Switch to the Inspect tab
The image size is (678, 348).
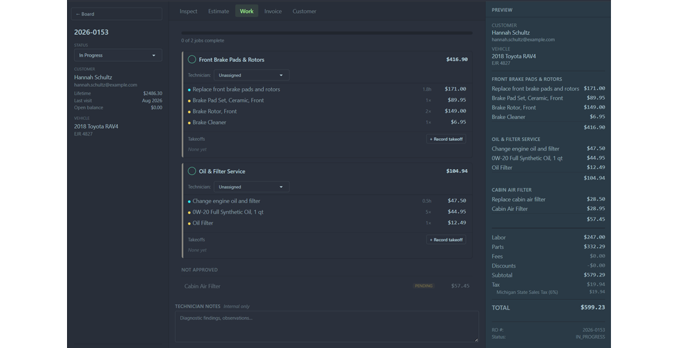189,11
